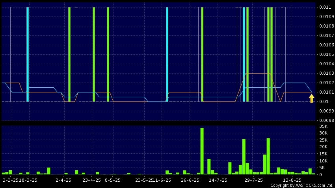Select the 0.0098 price axis label
The height and width of the screenshot is (188, 335).
pos(326,120)
